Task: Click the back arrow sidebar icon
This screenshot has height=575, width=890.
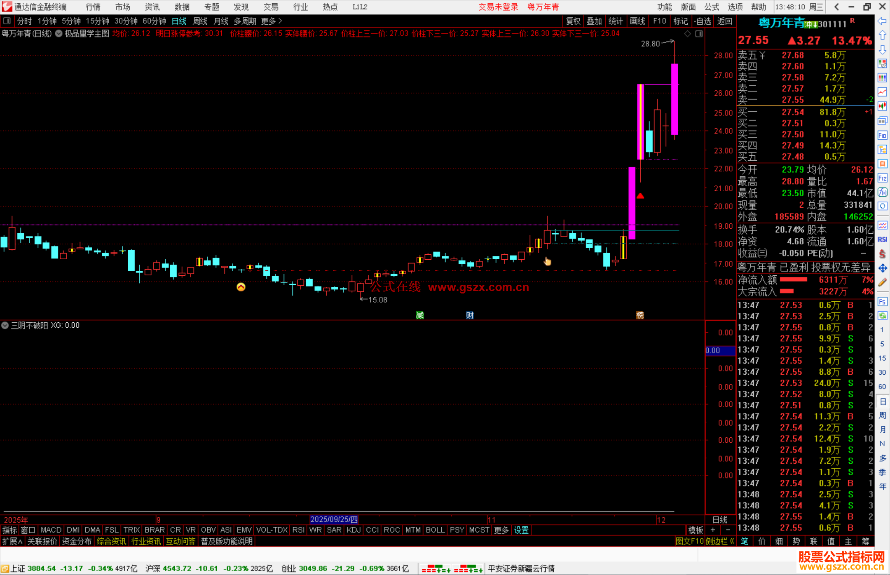Action: click(882, 21)
